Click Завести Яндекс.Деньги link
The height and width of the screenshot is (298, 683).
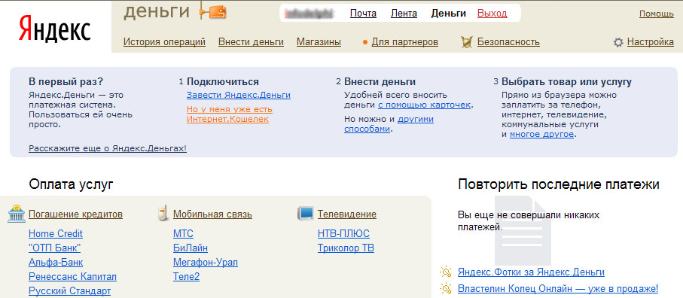point(239,95)
